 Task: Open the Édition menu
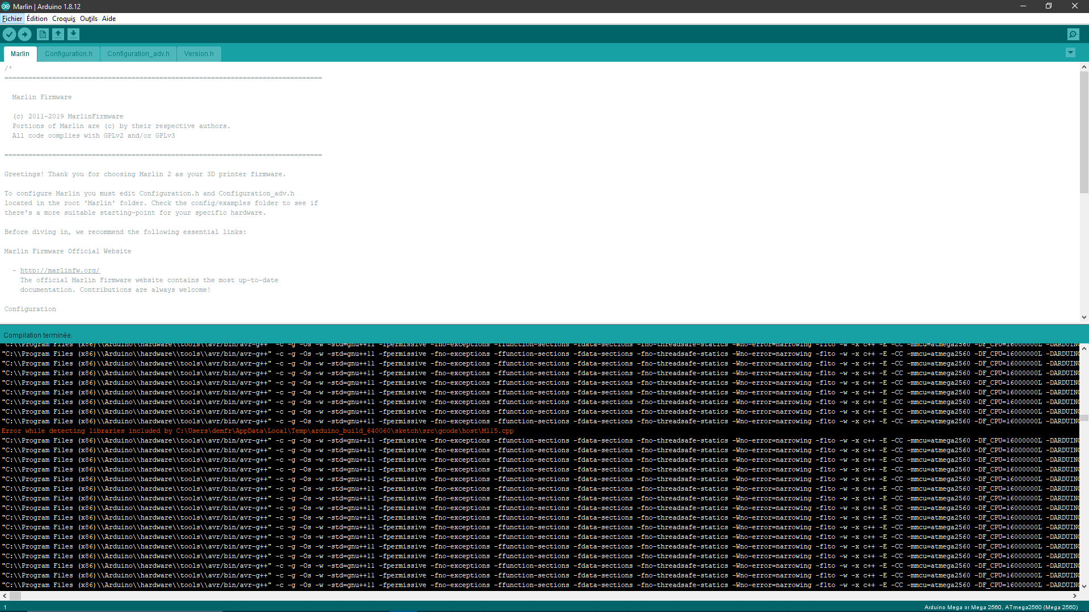[x=37, y=19]
